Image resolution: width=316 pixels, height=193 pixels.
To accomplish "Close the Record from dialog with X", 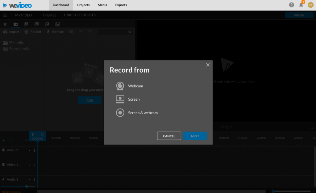I will pyautogui.click(x=208, y=65).
